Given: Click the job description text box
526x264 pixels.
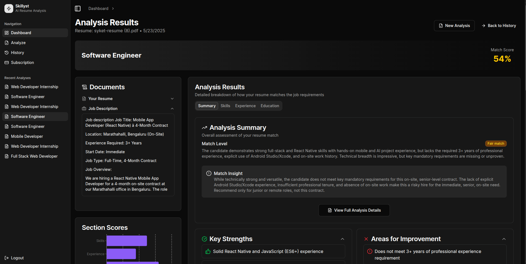Looking at the screenshot, I should [128, 155].
